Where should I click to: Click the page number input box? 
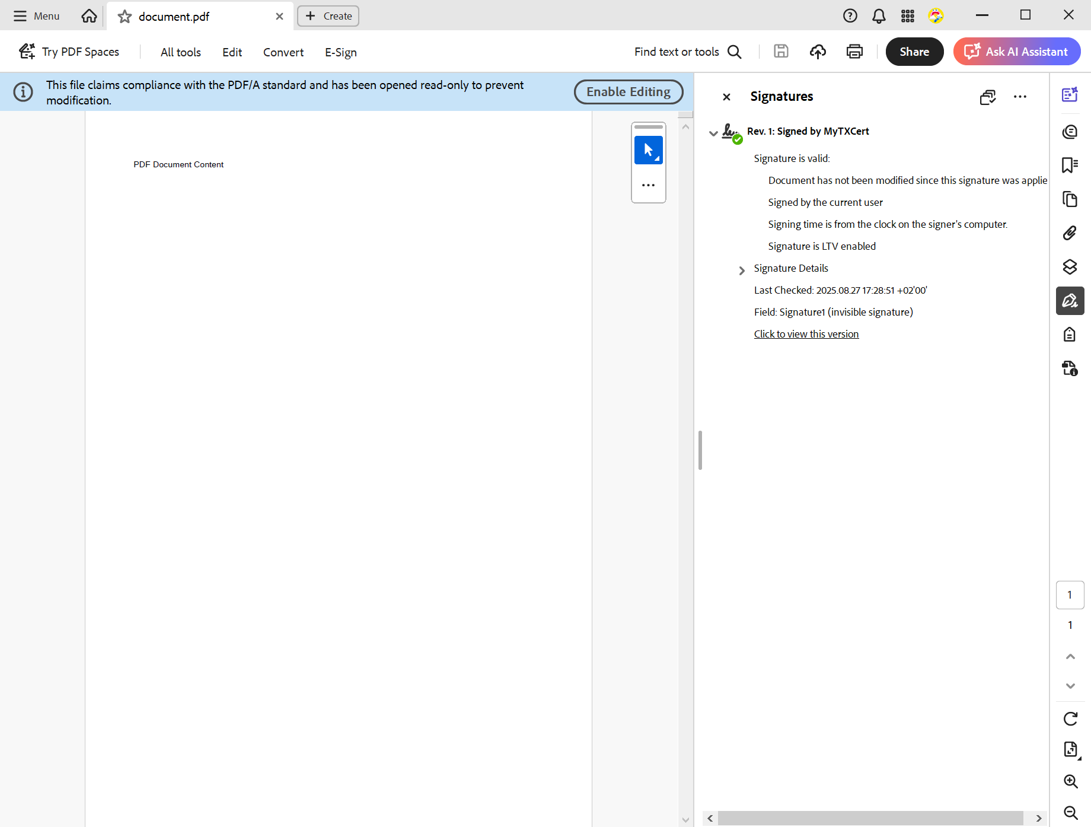[1070, 595]
